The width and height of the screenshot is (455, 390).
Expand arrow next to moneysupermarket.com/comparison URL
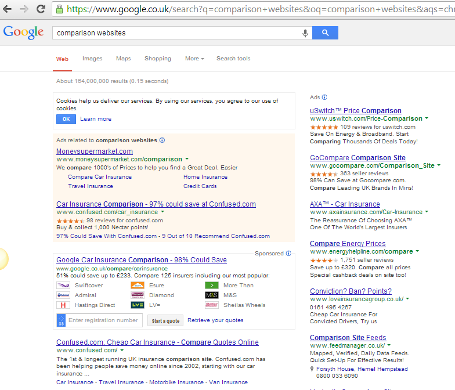[x=187, y=159]
